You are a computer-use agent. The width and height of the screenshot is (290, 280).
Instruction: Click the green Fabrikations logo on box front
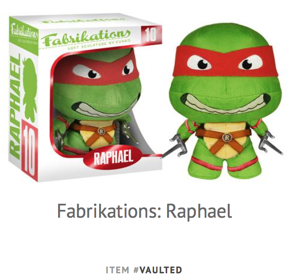(x=86, y=38)
